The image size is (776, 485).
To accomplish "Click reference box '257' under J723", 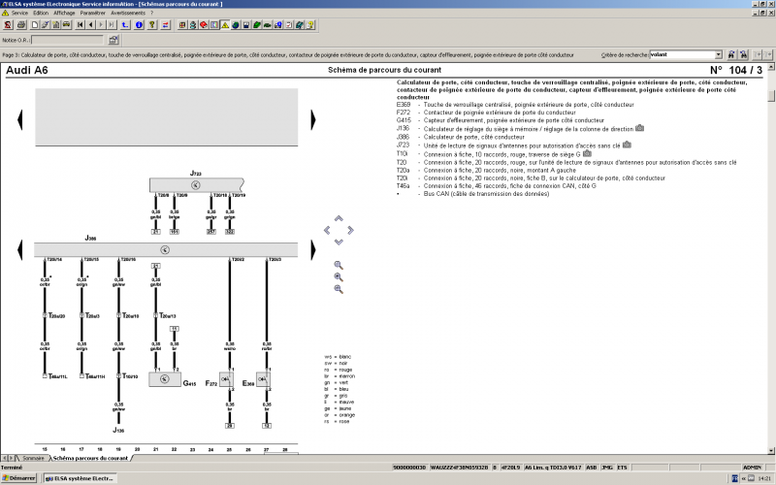I will coord(211,232).
